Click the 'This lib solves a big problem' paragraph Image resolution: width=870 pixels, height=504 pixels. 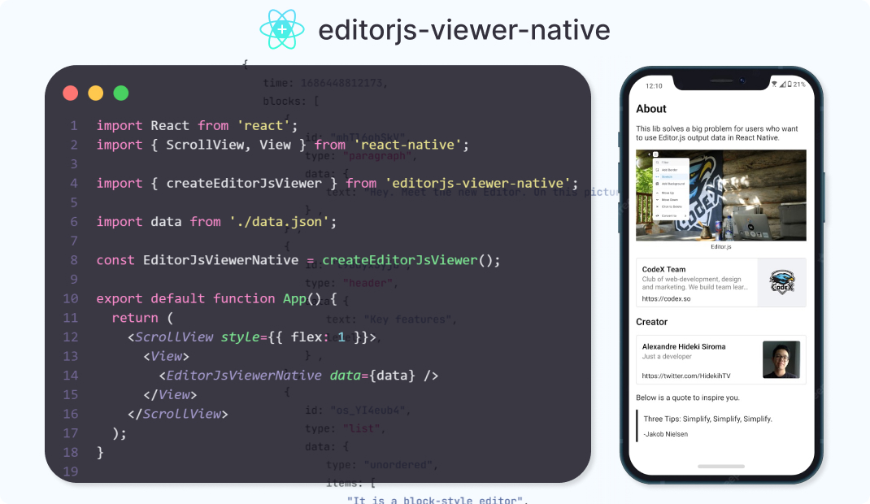pos(716,133)
